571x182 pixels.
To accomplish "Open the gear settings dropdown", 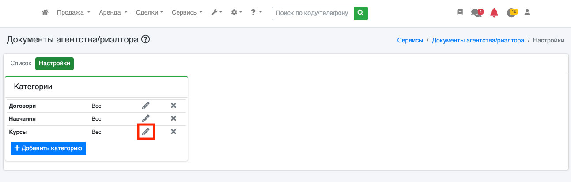I will 237,13.
